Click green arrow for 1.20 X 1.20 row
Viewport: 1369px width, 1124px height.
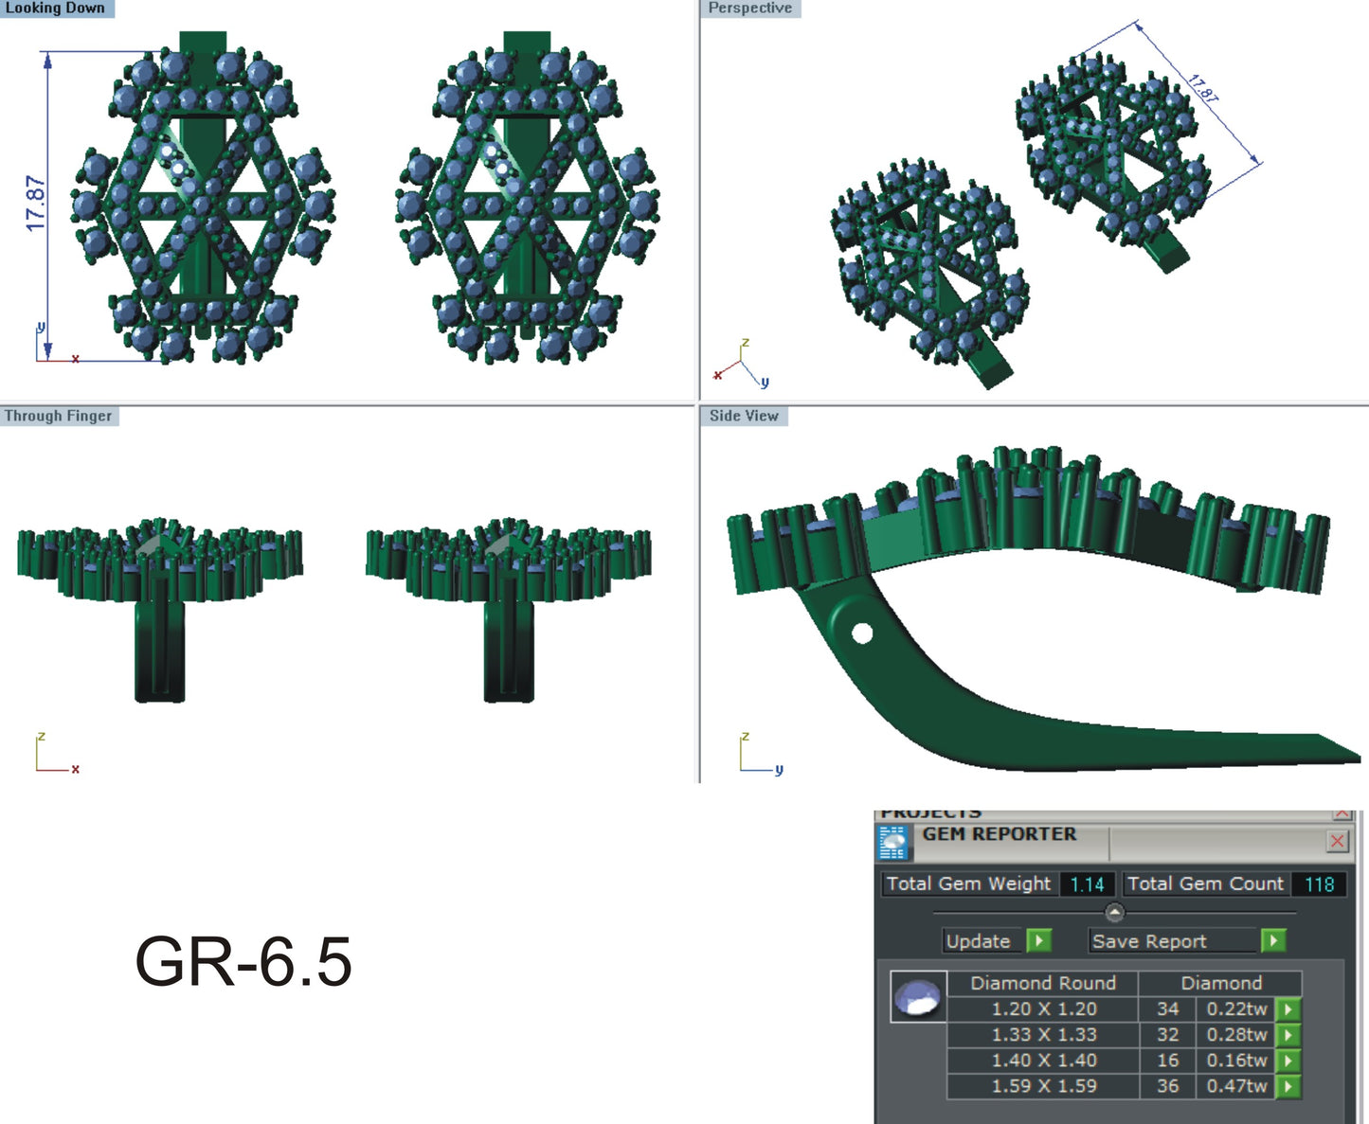(1288, 1009)
